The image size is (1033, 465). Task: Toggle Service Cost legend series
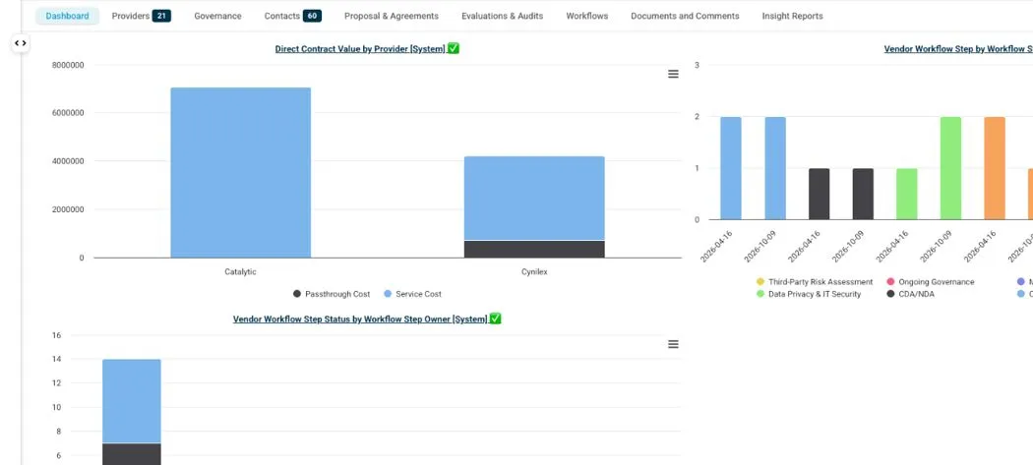point(412,294)
